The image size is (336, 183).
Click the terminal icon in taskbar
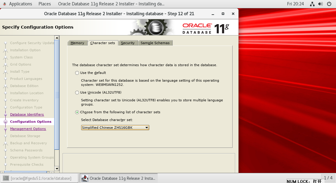[6, 178]
